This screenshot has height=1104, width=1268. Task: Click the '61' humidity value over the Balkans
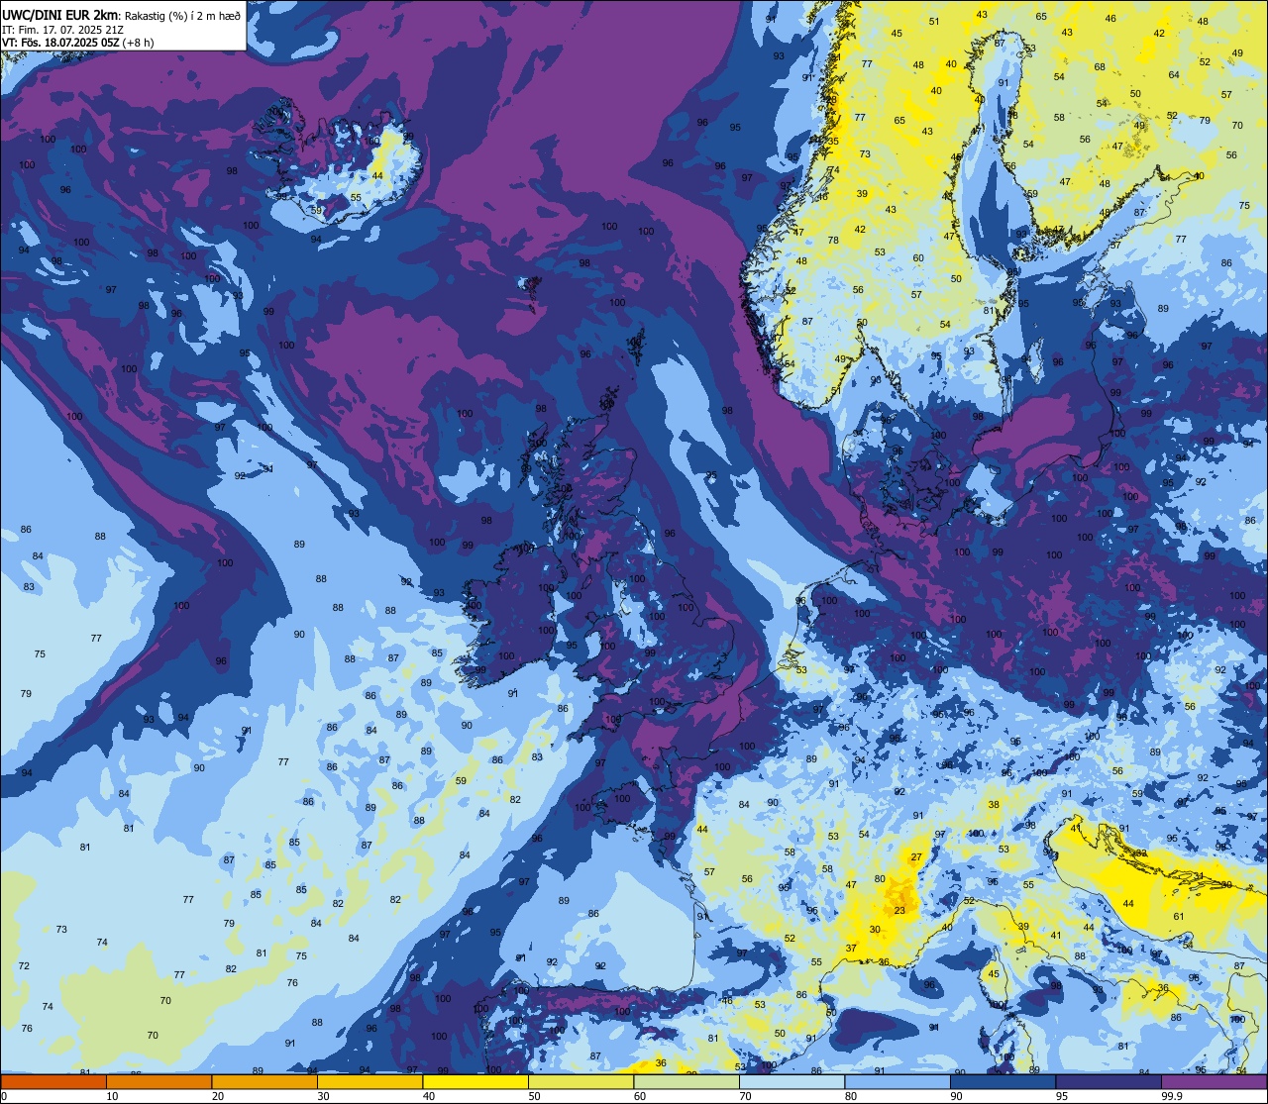(1179, 917)
